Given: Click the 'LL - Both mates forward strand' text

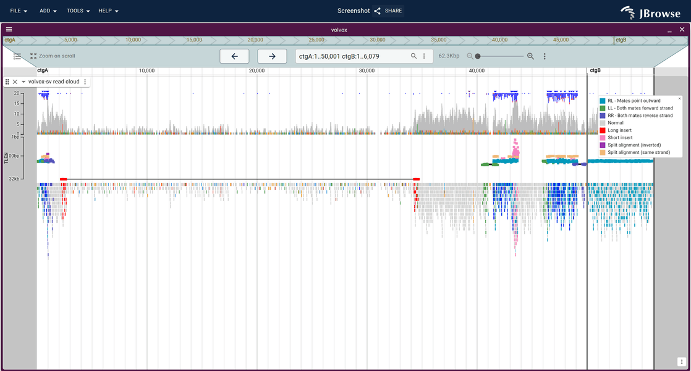Looking at the screenshot, I should [x=640, y=108].
